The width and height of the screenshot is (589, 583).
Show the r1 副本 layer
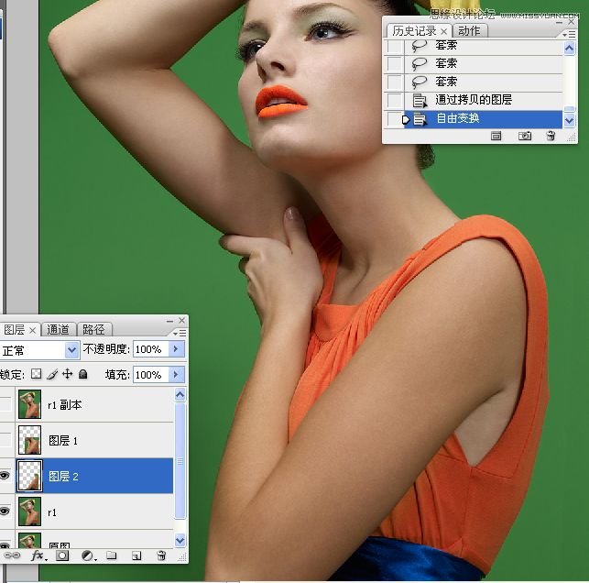coord(5,404)
